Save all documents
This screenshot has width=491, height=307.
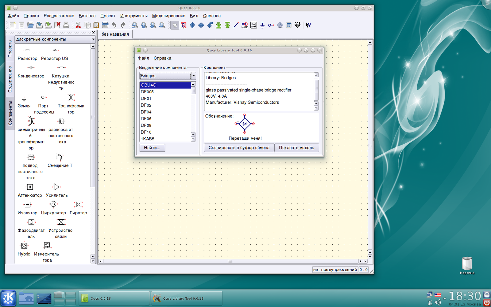point(48,25)
